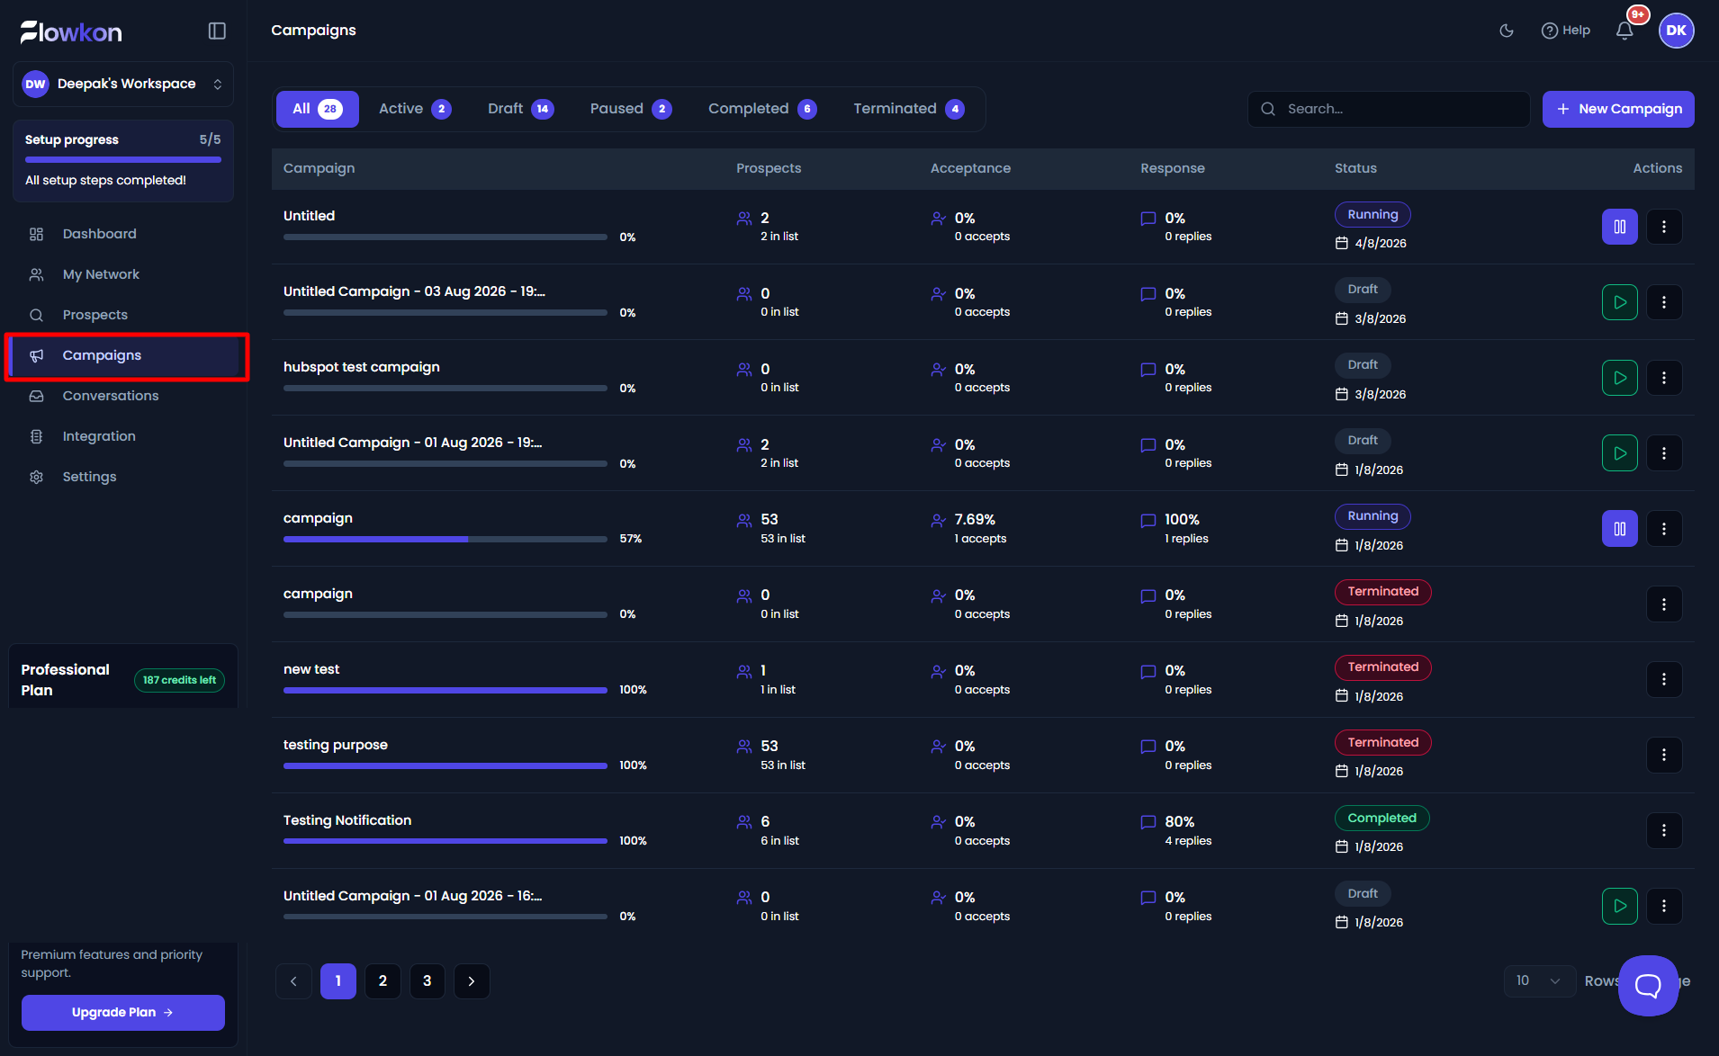The height and width of the screenshot is (1056, 1719).
Task: Create a New Campaign
Action: point(1618,109)
